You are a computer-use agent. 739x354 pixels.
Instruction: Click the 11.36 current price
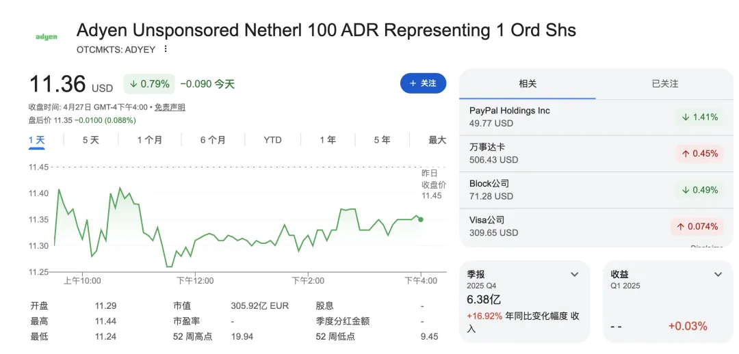pyautogui.click(x=57, y=84)
